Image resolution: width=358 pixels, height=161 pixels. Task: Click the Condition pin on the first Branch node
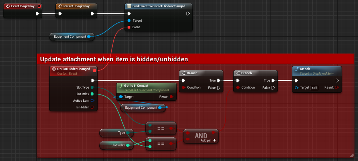[x=183, y=87]
